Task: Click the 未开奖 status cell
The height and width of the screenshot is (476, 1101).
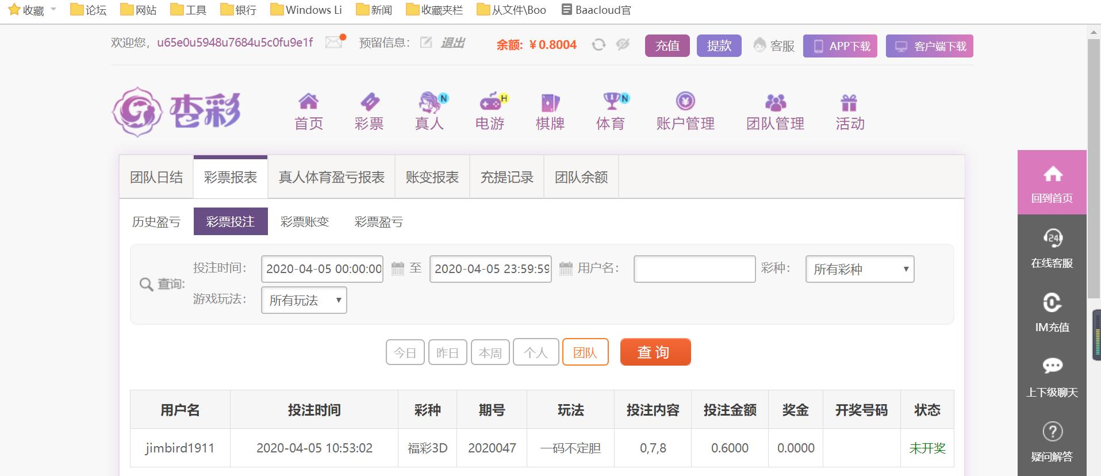Action: pos(927,448)
